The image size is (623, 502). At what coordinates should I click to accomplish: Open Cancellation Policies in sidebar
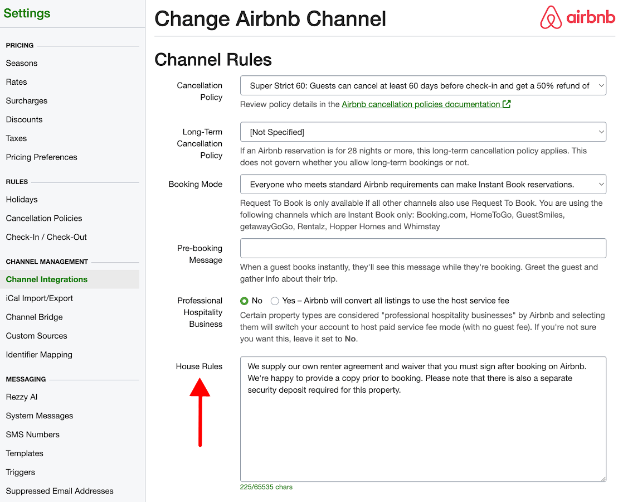43,219
